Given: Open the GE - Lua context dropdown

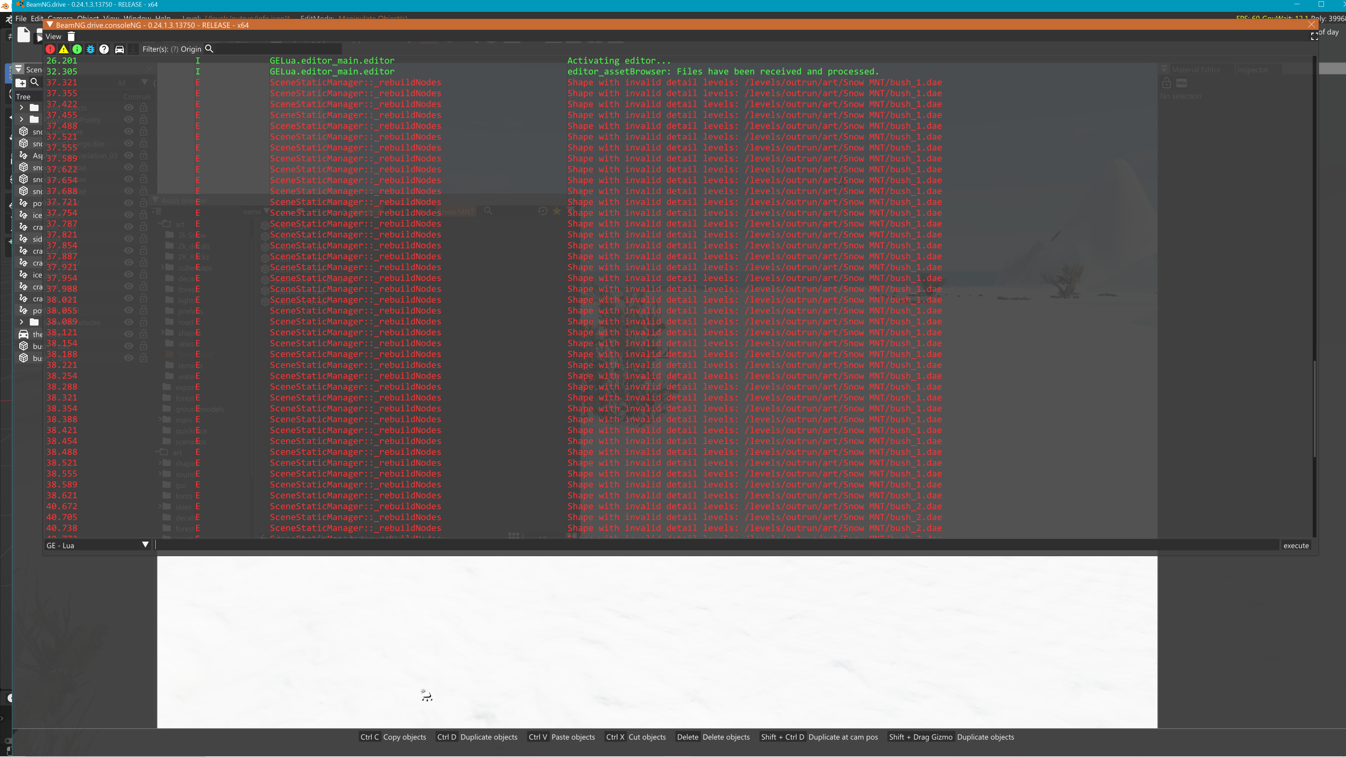Looking at the screenshot, I should [x=98, y=545].
